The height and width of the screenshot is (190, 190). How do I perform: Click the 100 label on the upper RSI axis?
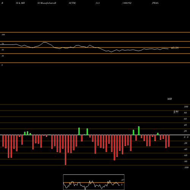coord(3,35)
